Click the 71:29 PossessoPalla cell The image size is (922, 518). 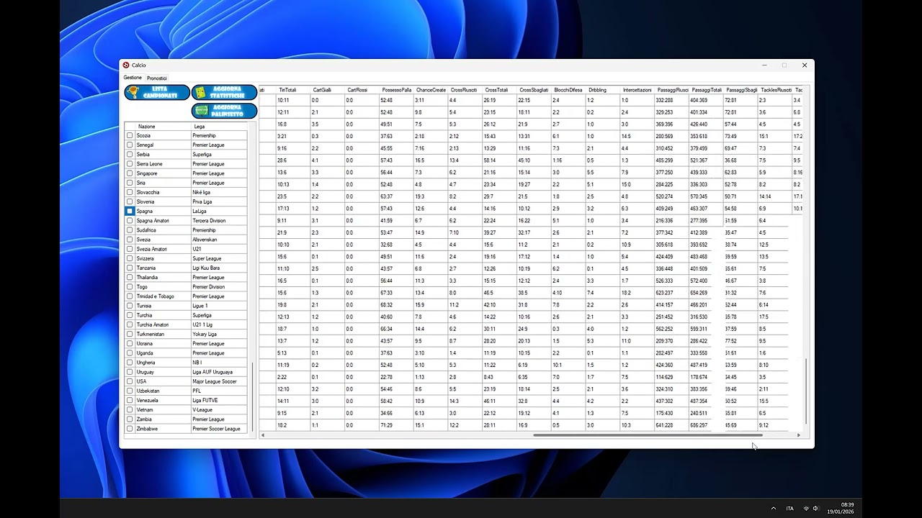(395, 425)
